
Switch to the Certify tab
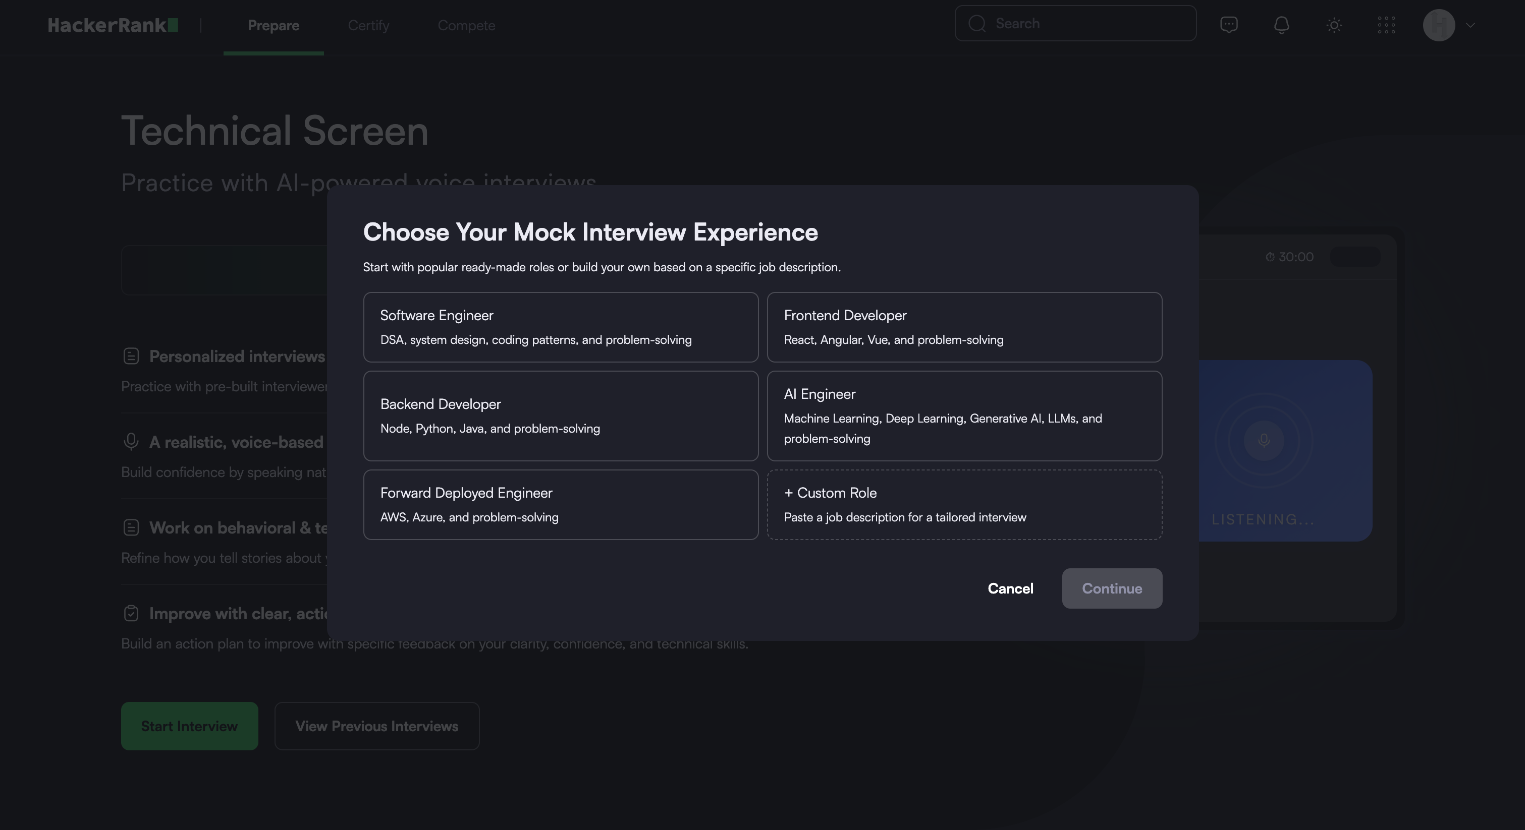coord(368,25)
